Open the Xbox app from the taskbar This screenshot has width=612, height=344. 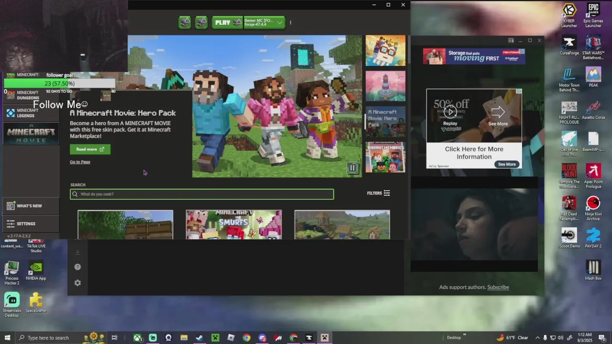click(137, 338)
